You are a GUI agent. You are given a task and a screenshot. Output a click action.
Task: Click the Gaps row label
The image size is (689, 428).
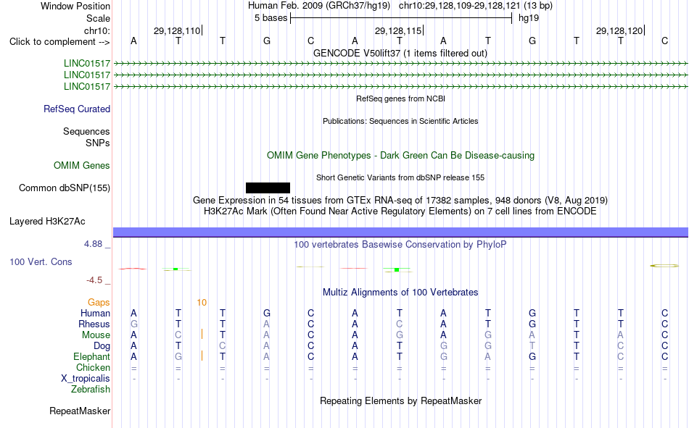pyautogui.click(x=99, y=303)
